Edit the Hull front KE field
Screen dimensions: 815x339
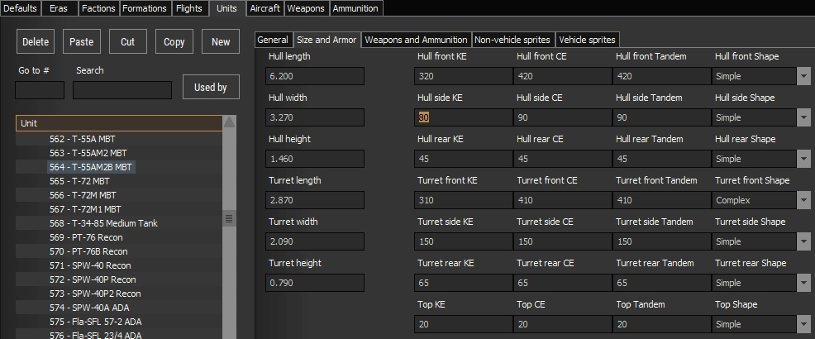(463, 76)
